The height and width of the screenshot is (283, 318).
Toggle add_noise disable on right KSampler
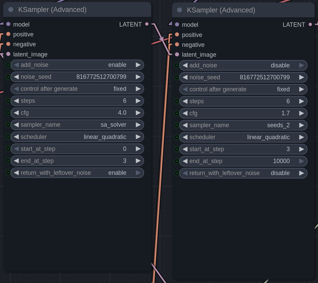pos(243,65)
